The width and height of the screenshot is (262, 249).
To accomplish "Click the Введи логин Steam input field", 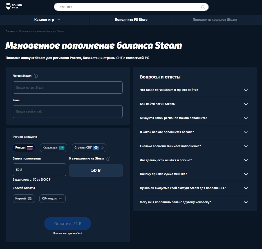I will [x=68, y=88].
